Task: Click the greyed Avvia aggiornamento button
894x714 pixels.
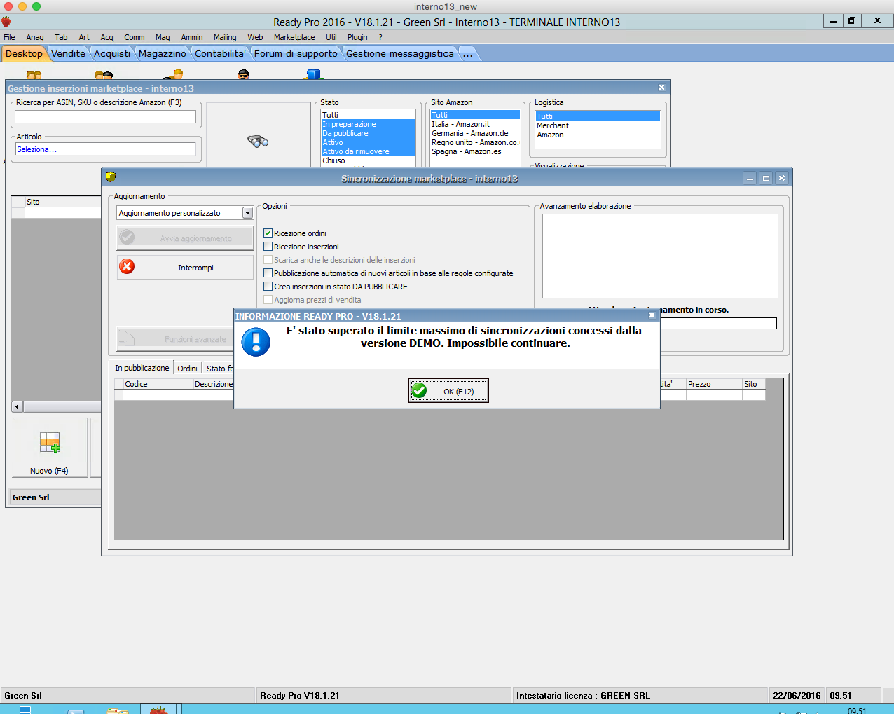Action: pyautogui.click(x=185, y=238)
